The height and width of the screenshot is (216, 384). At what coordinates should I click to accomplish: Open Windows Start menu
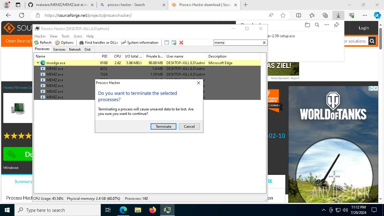(x=7, y=210)
